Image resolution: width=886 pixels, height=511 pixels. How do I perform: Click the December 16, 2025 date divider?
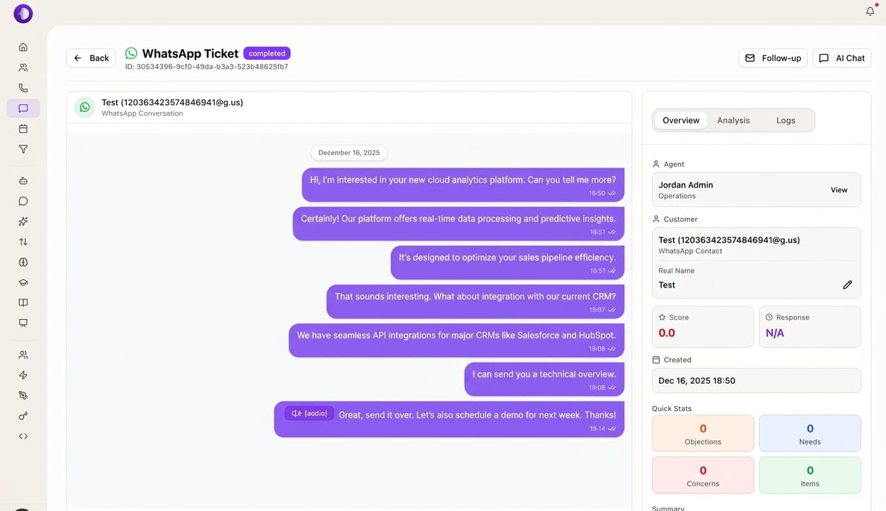(x=349, y=153)
